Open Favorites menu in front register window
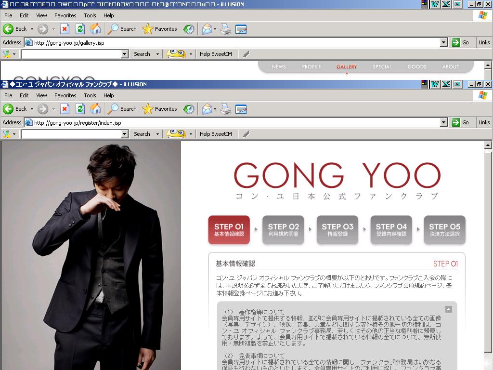This screenshot has width=493, height=370. coord(65,95)
